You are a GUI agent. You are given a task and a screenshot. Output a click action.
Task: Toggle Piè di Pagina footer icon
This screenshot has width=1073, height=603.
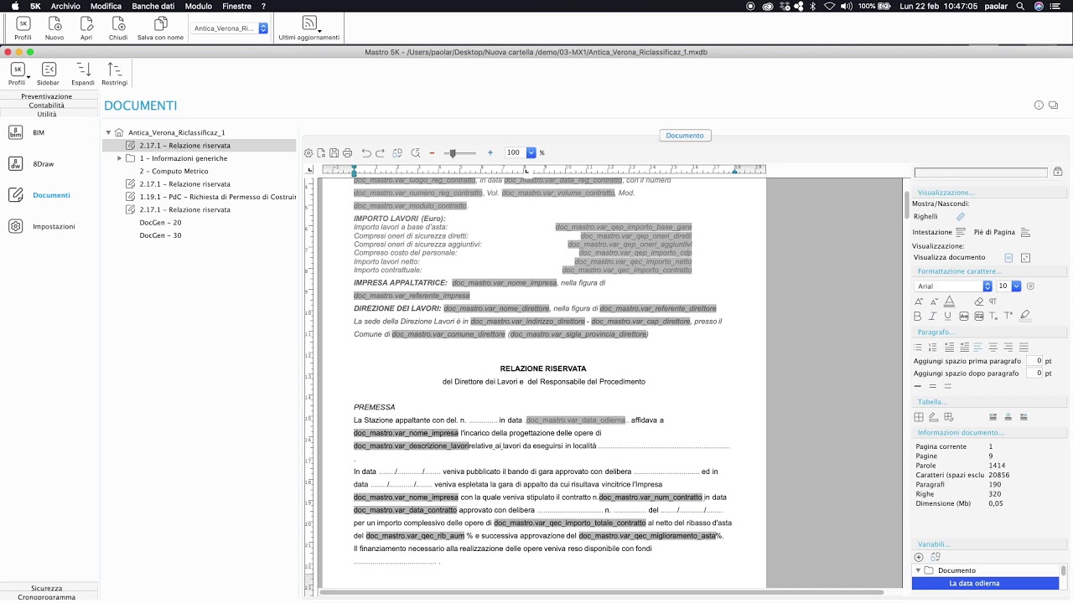click(1025, 232)
